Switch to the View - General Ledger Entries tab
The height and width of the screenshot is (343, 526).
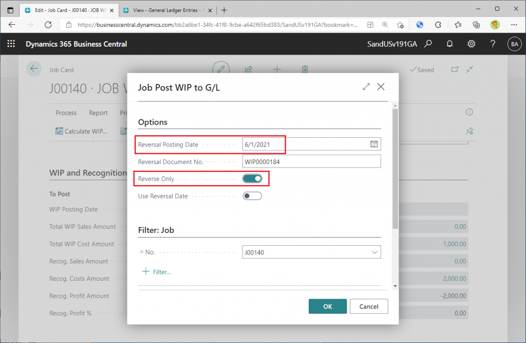click(x=168, y=10)
